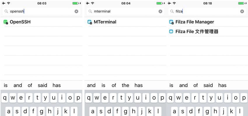Clear the openssh search text
The width and height of the screenshot is (248, 116).
[x=76, y=11]
